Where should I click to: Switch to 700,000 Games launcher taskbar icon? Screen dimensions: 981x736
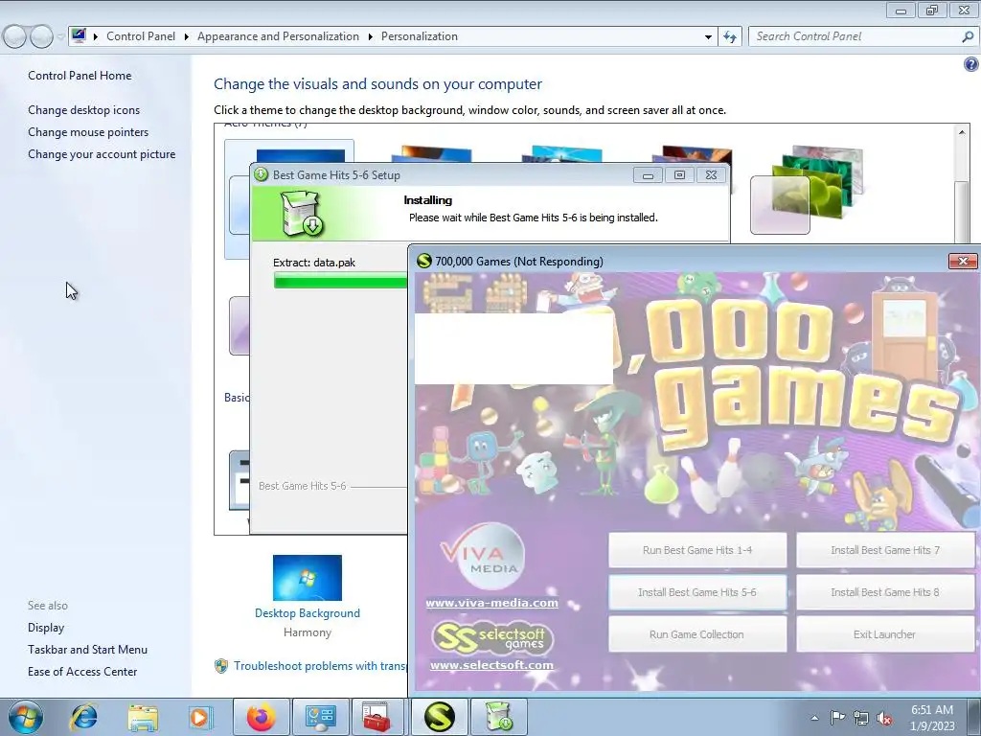pyautogui.click(x=439, y=717)
